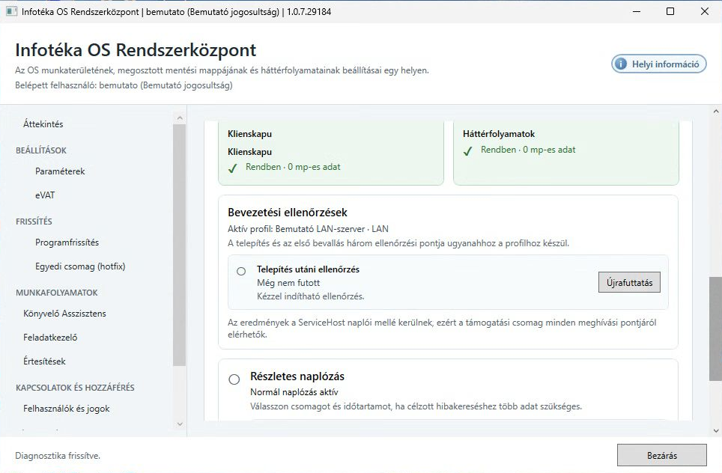Click the Bevezetési ellenőrzések heading
Viewport: 722px width, 473px height.
[x=288, y=213]
